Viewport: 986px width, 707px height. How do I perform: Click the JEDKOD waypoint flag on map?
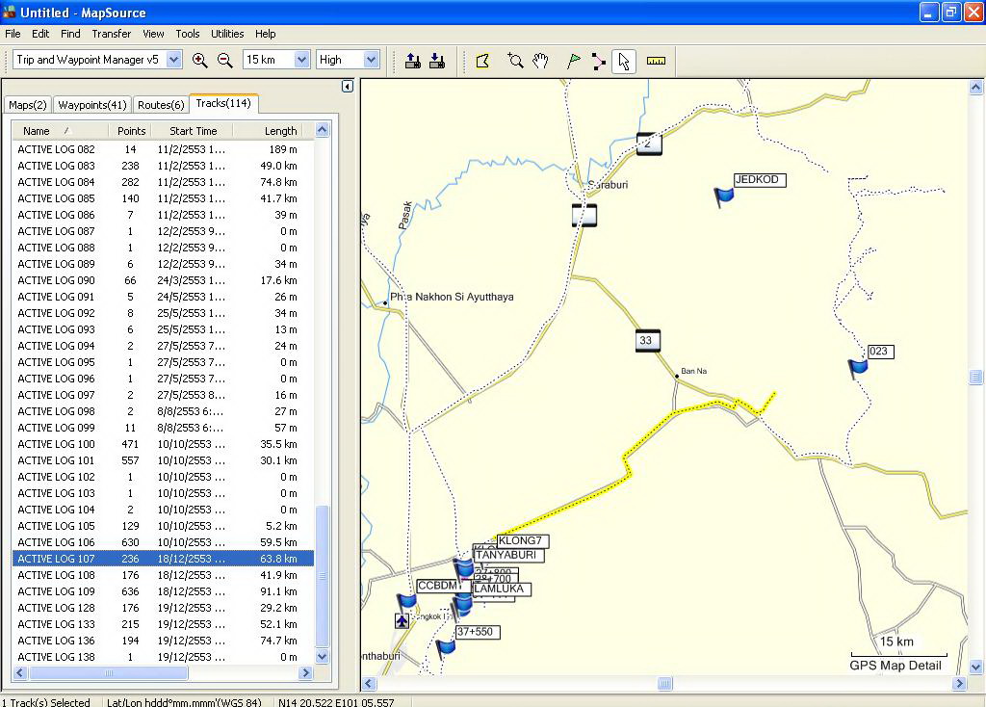click(724, 196)
